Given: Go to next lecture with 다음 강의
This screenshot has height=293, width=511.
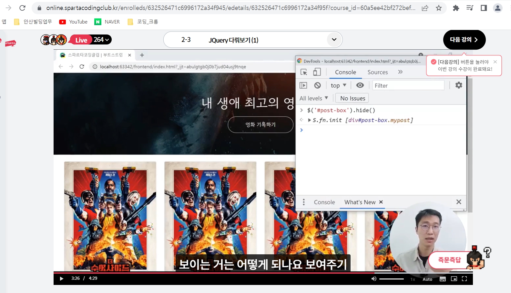Looking at the screenshot, I should click(x=464, y=40).
